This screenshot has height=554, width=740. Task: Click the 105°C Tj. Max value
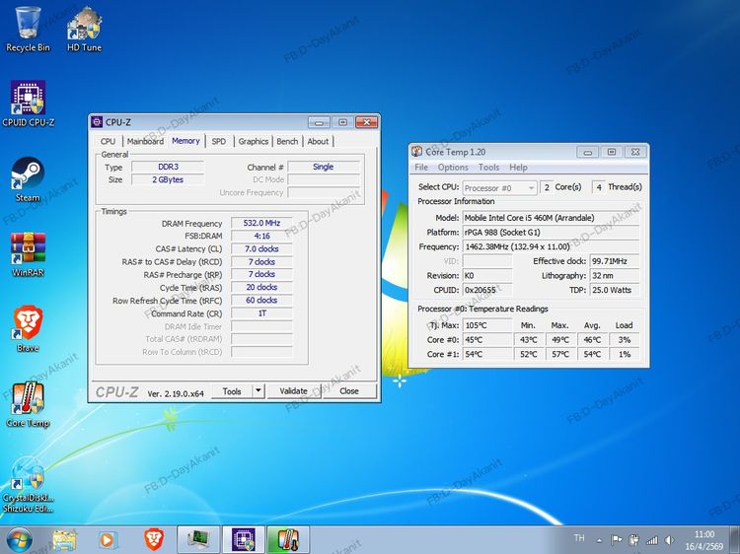487,325
